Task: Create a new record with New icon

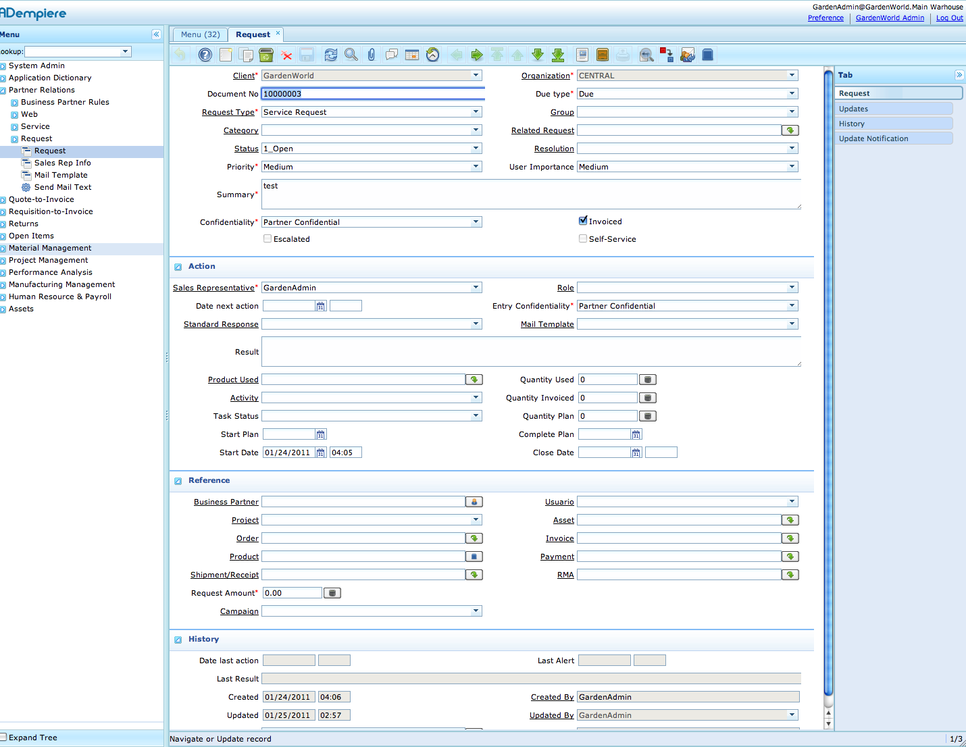Action: pos(226,55)
